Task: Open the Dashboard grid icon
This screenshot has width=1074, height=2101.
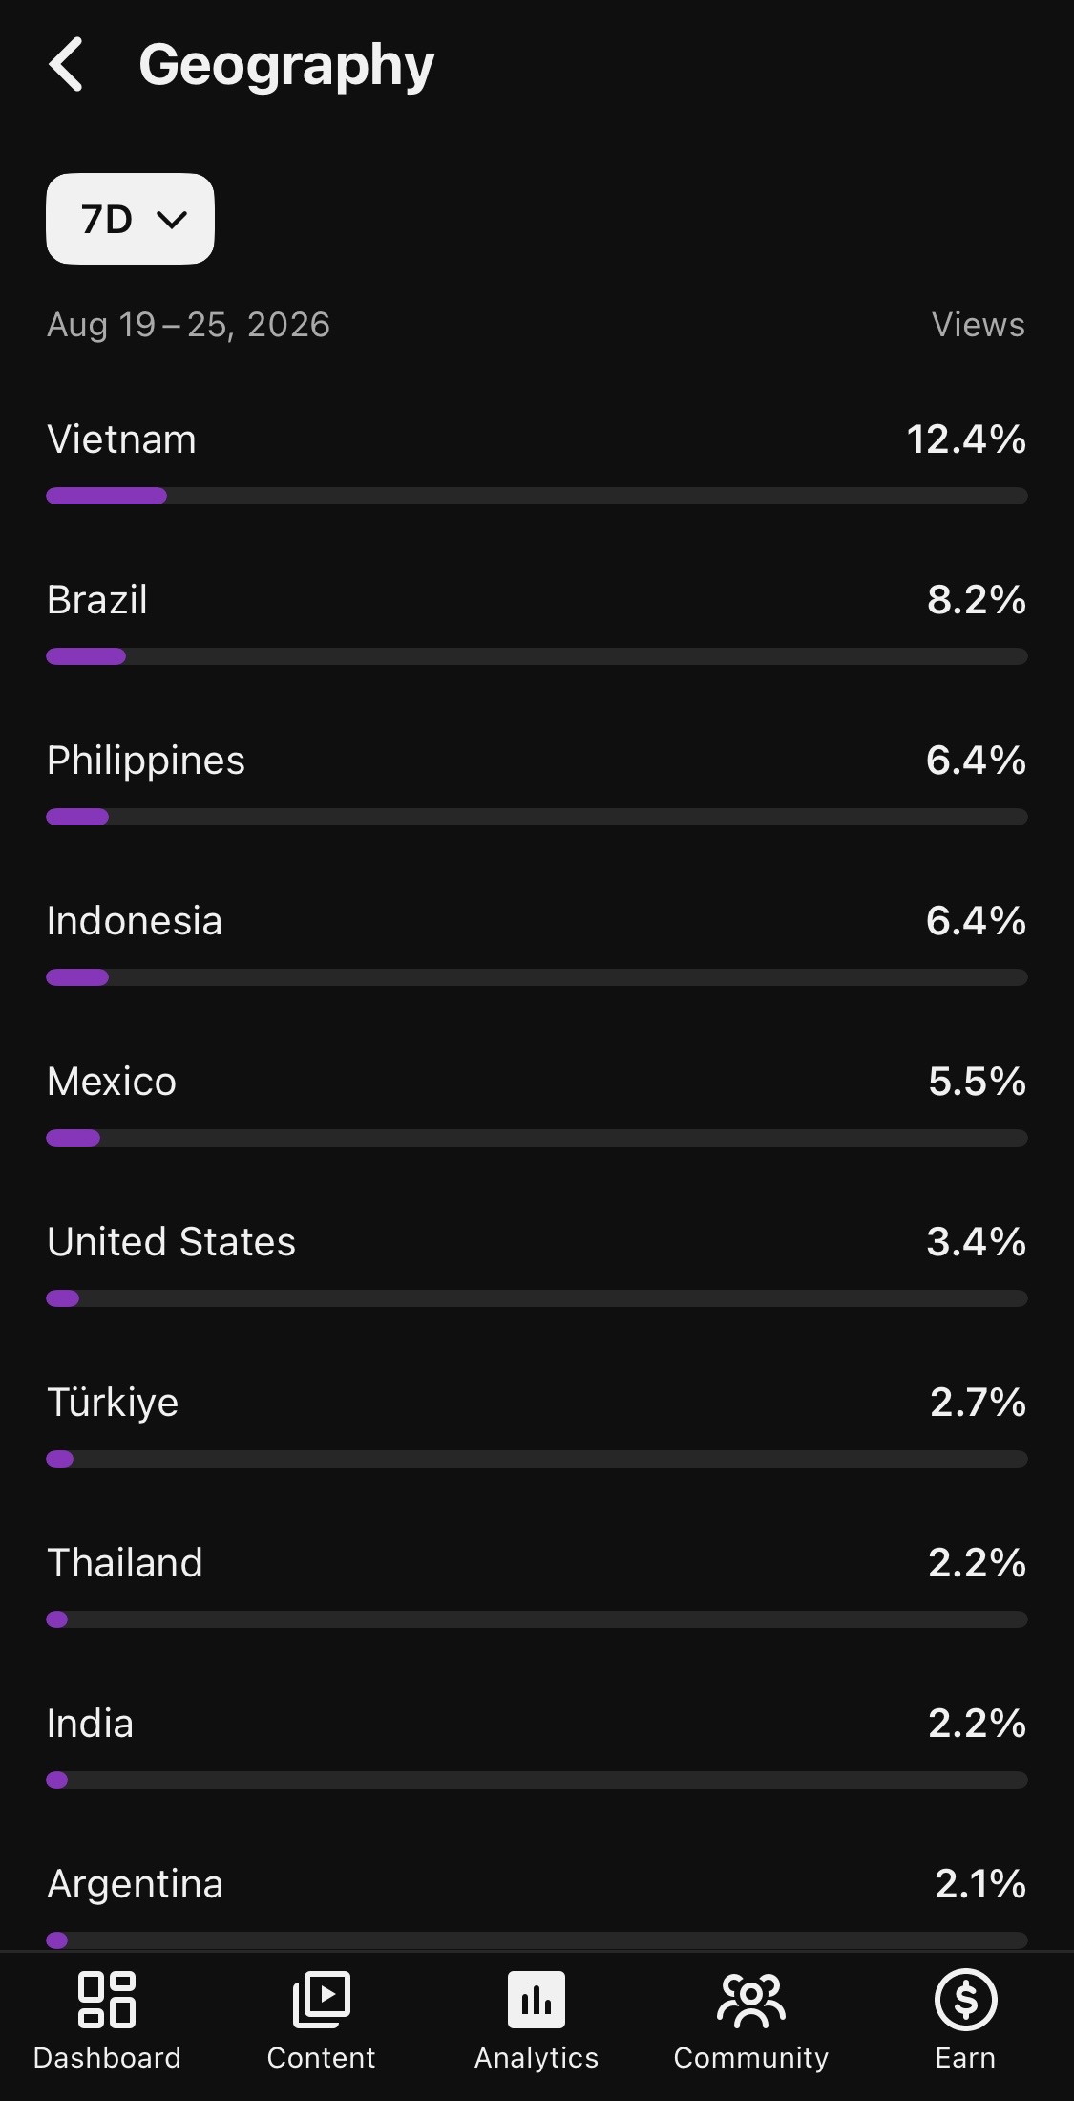Action: pyautogui.click(x=107, y=1999)
